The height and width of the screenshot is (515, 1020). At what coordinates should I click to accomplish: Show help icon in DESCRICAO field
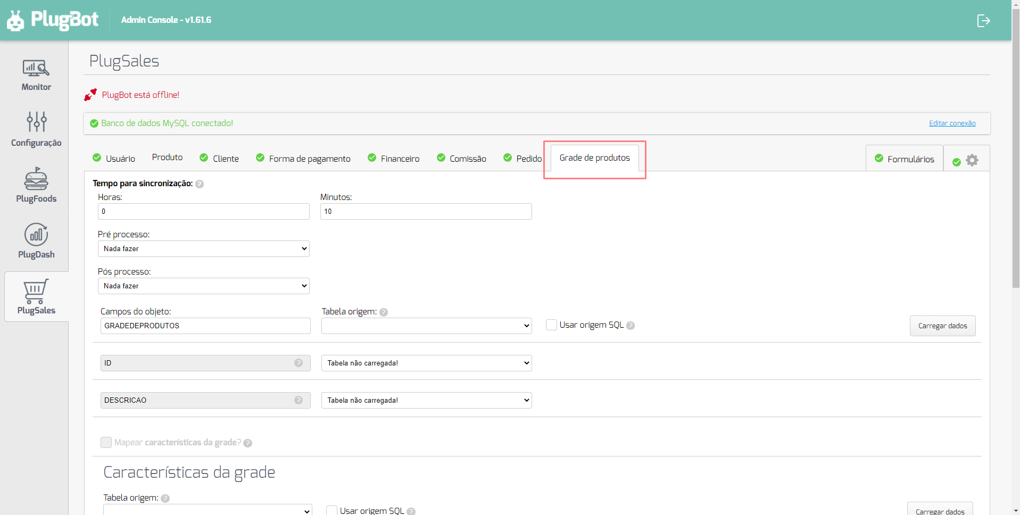(298, 400)
